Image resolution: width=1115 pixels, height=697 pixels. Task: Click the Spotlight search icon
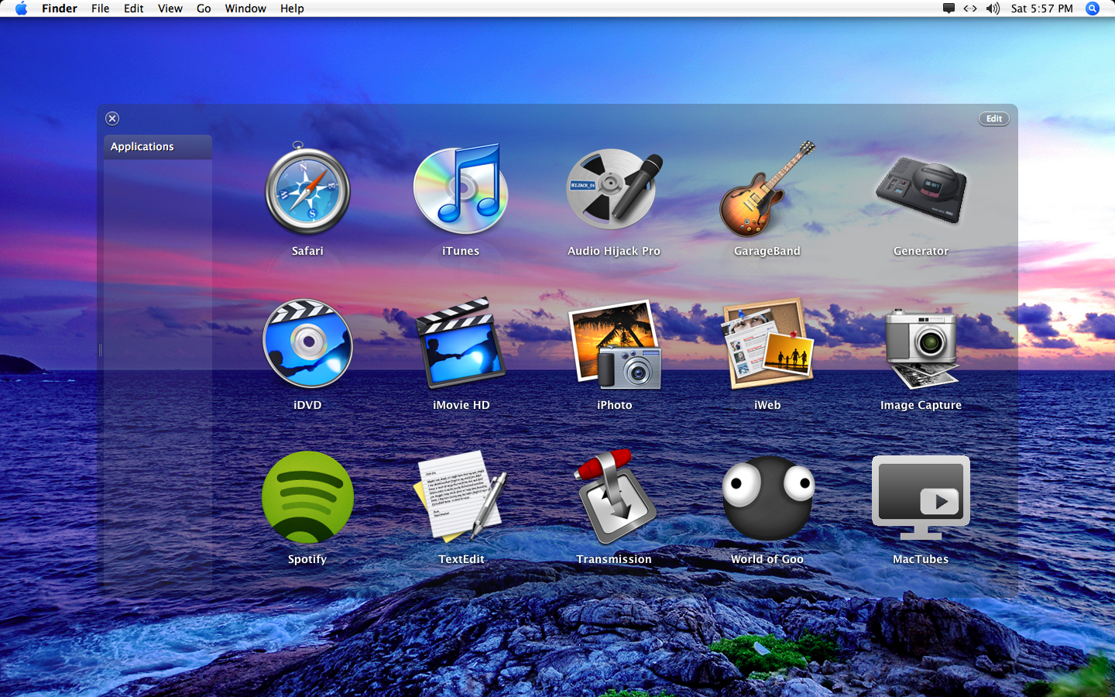(1093, 9)
